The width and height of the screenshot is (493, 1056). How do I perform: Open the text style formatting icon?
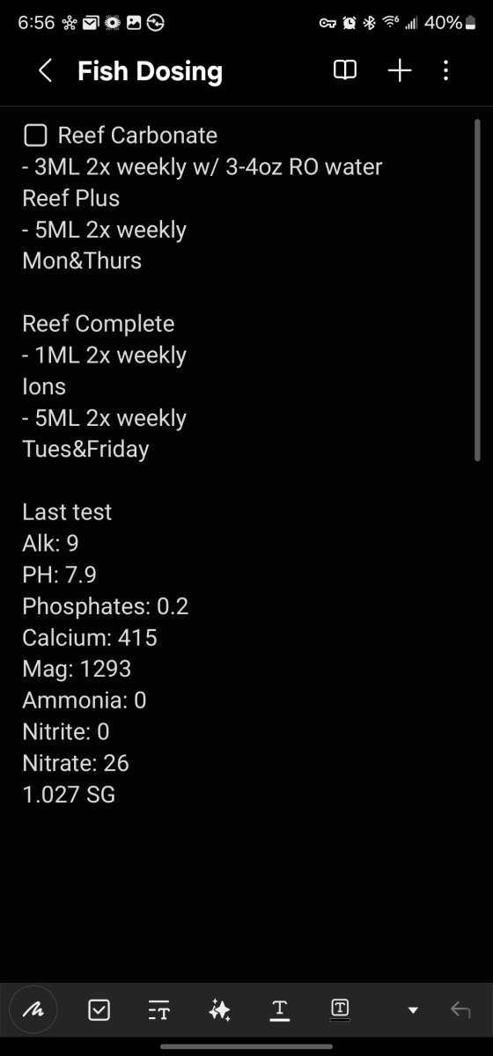(x=159, y=1010)
